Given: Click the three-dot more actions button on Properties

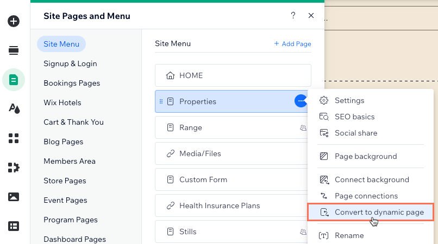Looking at the screenshot, I should point(301,101).
